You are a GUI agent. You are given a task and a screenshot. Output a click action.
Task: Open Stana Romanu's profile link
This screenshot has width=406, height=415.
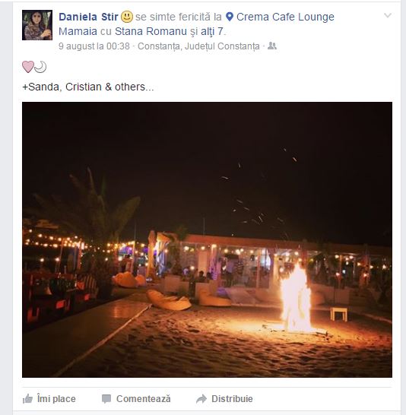click(x=151, y=31)
